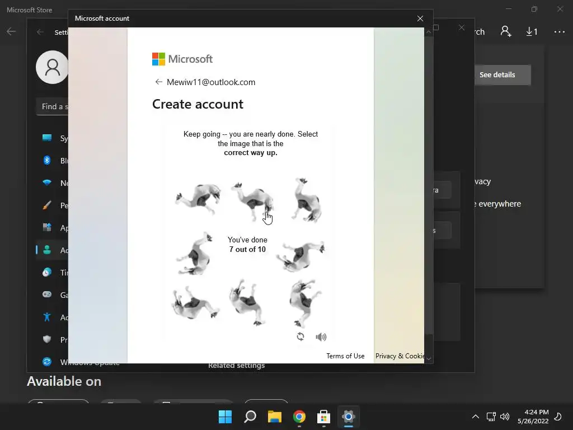The width and height of the screenshot is (573, 430).
Task: Click the back arrow next to the email address
Action: pyautogui.click(x=158, y=82)
